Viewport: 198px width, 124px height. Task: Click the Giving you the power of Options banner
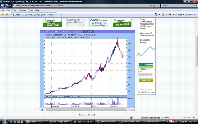click(x=75, y=23)
